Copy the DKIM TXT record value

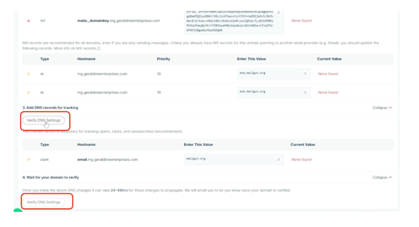(x=278, y=13)
